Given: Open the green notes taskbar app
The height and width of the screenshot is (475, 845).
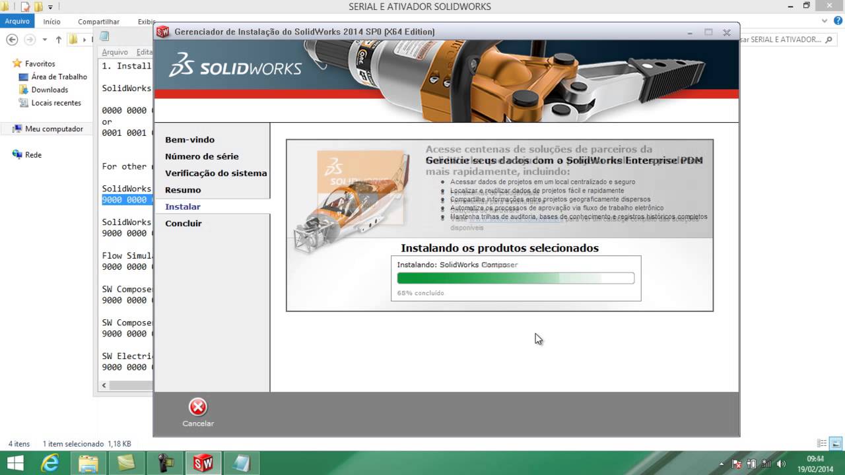Looking at the screenshot, I should tap(127, 463).
